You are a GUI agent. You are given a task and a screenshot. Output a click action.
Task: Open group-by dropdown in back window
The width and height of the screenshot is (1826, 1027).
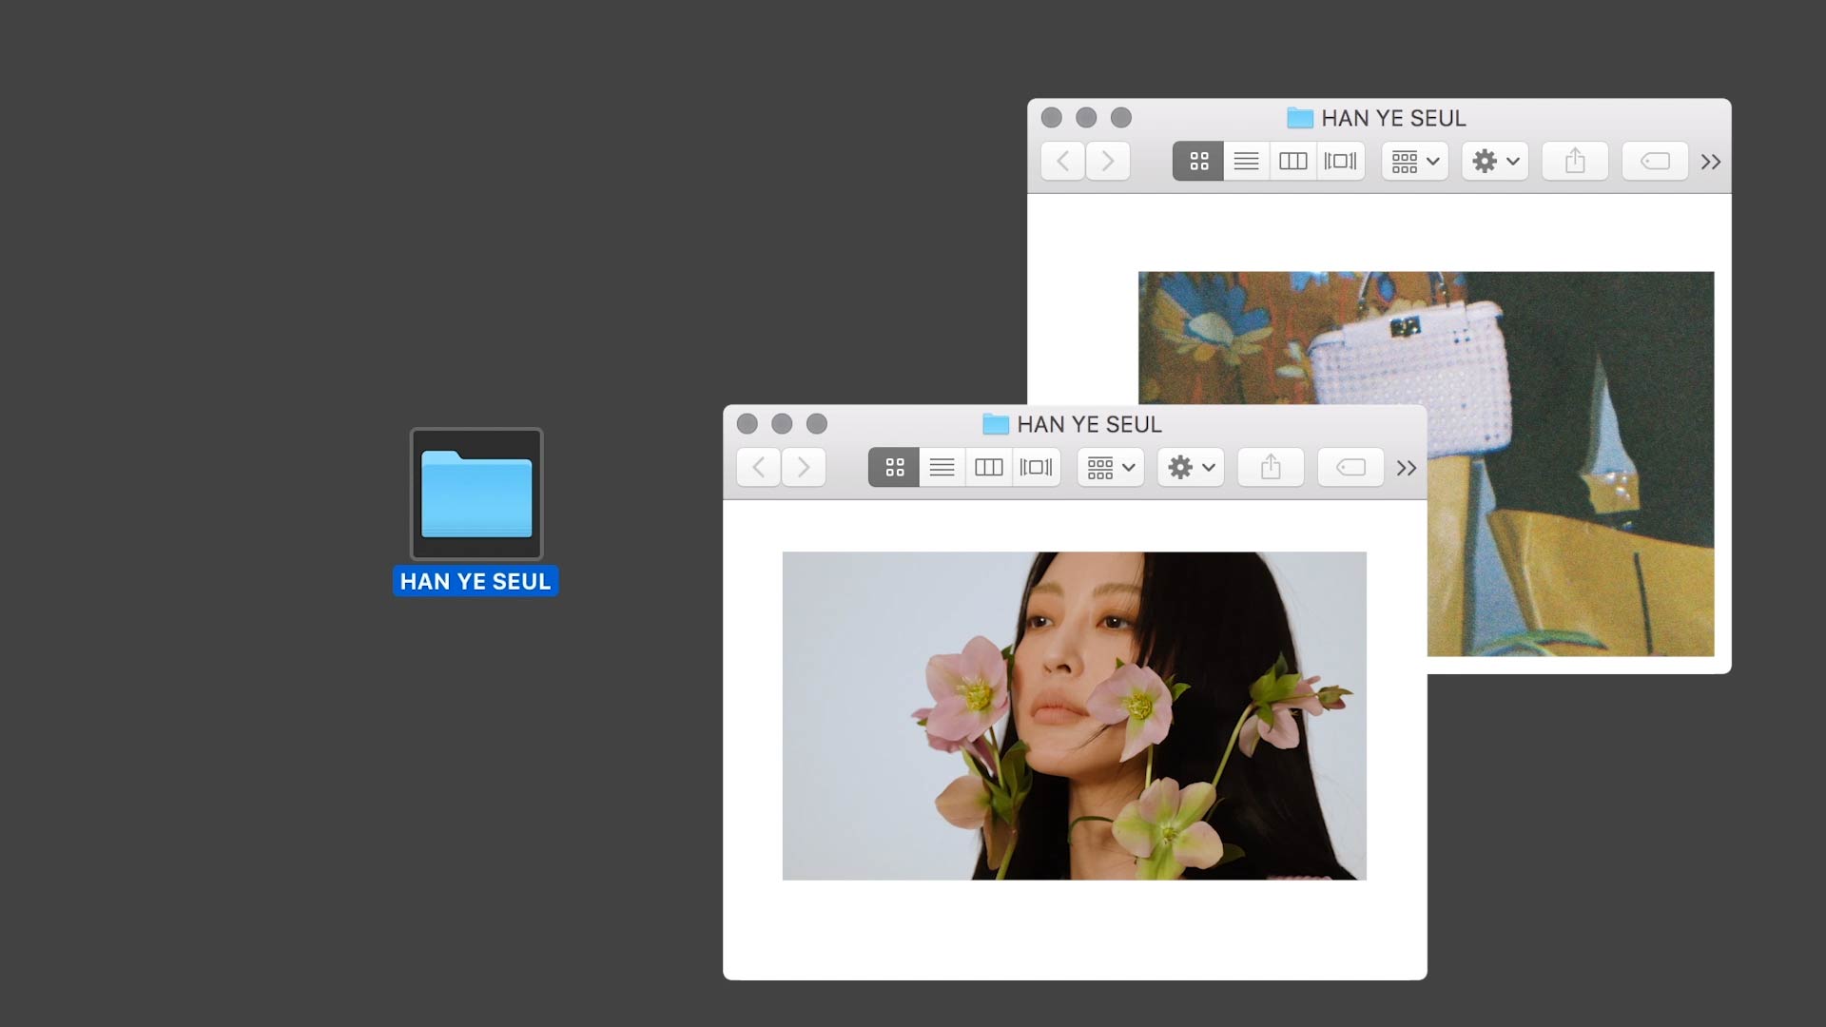pos(1415,161)
